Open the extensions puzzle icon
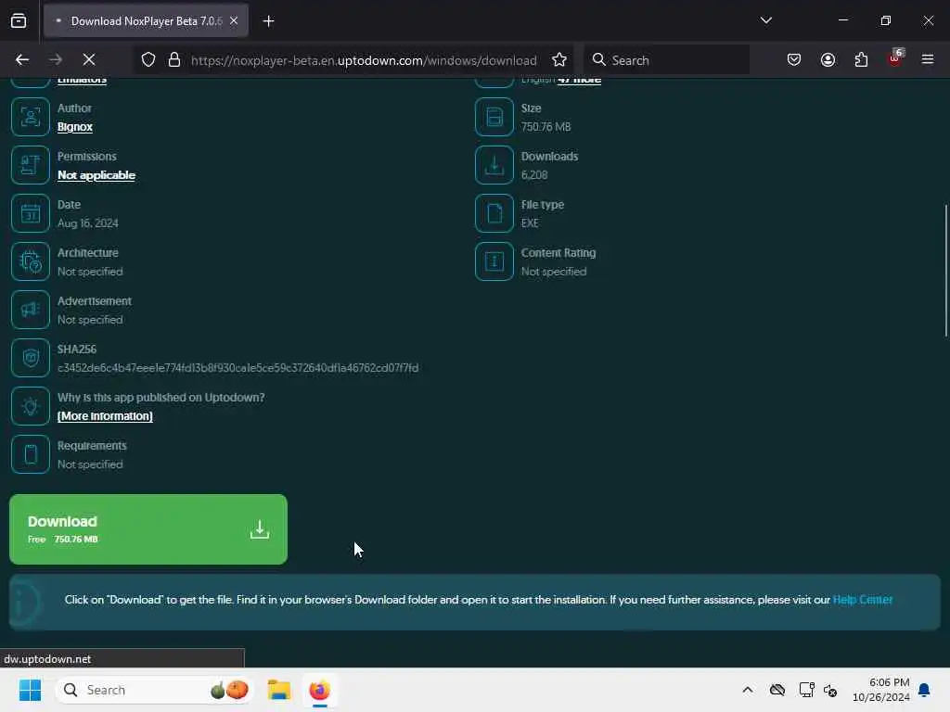 click(x=861, y=59)
